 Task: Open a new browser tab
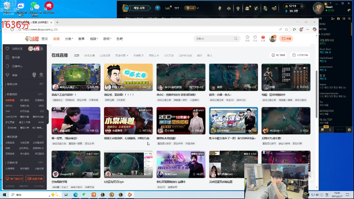pyautogui.click(x=58, y=23)
